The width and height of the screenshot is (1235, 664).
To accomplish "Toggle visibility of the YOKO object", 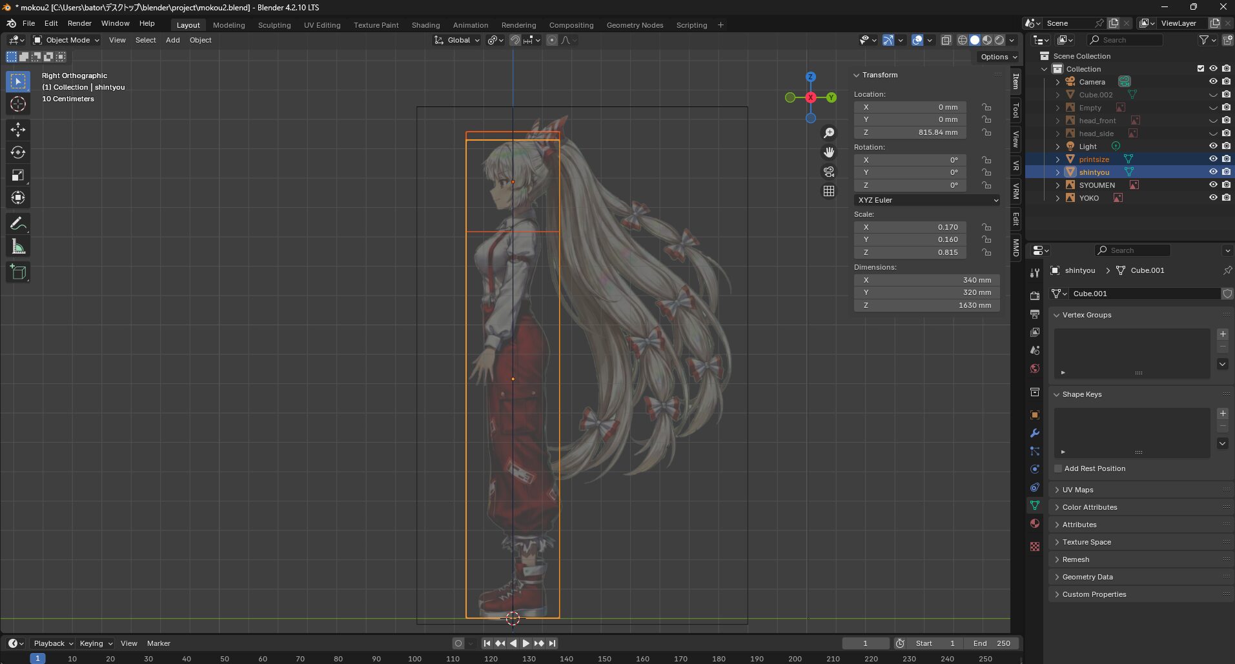I will pos(1212,198).
